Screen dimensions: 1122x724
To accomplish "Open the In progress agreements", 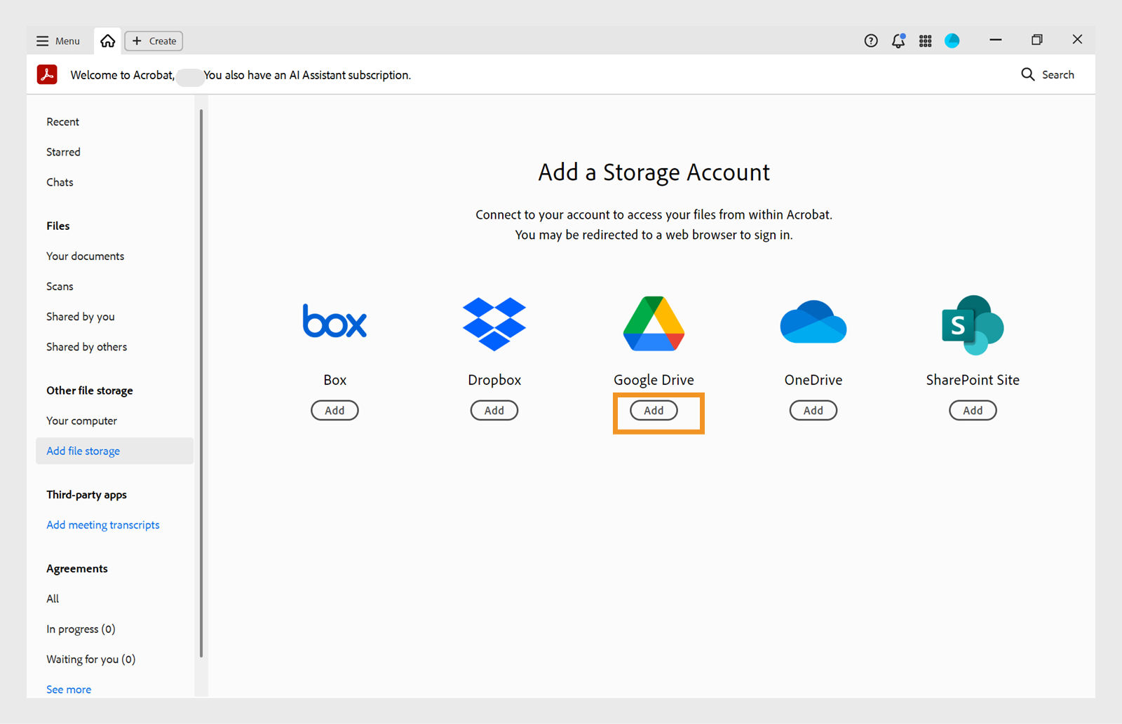I will pos(81,629).
